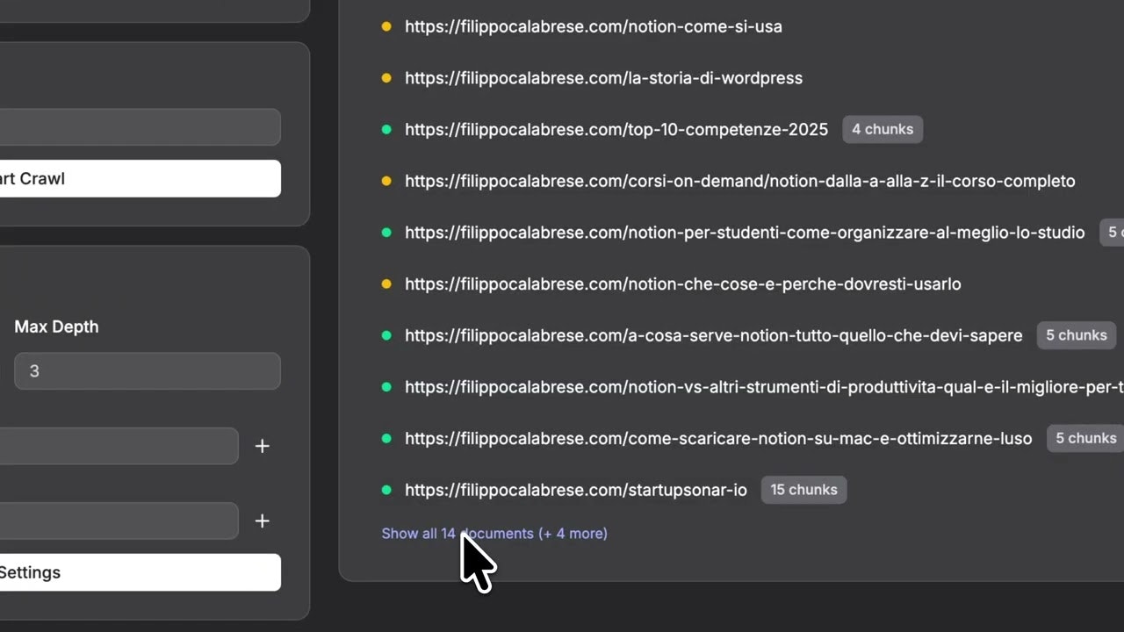Click green status dot for startupsonar-io row
The height and width of the screenshot is (632, 1124).
(x=386, y=490)
